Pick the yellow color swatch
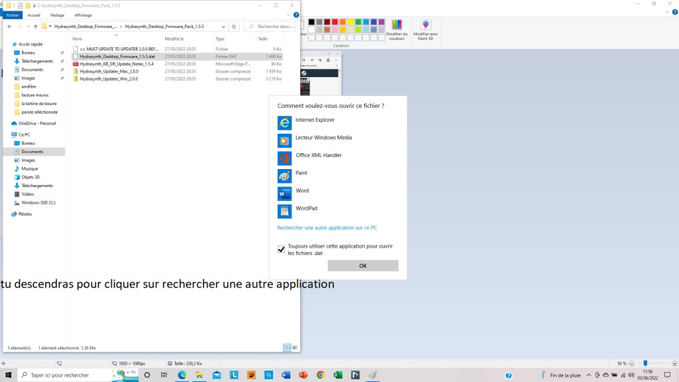This screenshot has width=679, height=382. (x=350, y=22)
